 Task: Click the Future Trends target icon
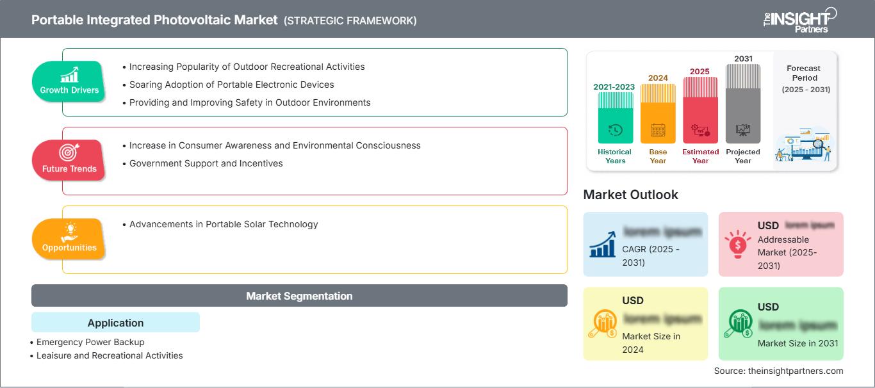pos(69,153)
